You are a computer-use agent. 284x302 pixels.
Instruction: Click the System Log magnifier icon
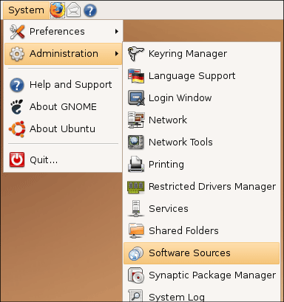136,296
